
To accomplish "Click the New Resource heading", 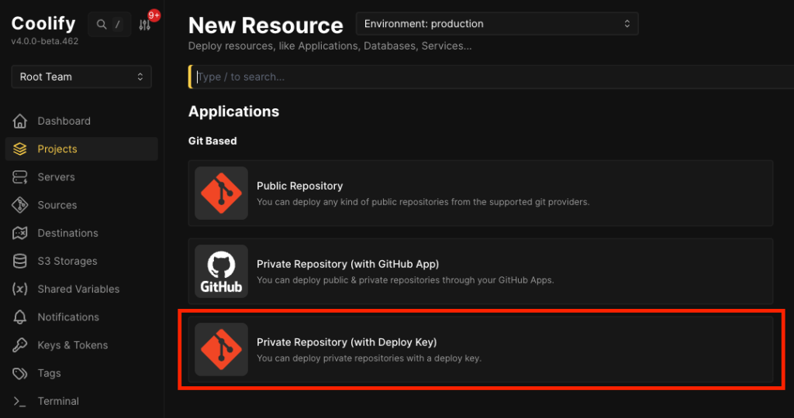I will pos(266,26).
